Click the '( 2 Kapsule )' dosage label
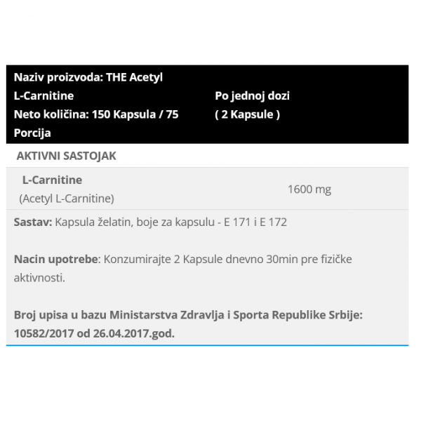The height and width of the screenshot is (421, 421). point(247,114)
